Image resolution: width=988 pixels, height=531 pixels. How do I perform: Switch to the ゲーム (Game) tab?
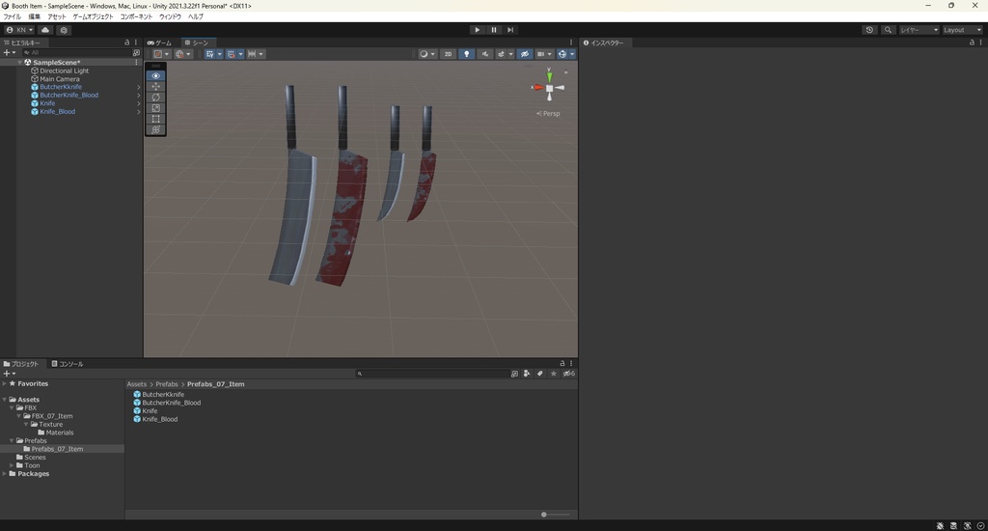(x=160, y=42)
